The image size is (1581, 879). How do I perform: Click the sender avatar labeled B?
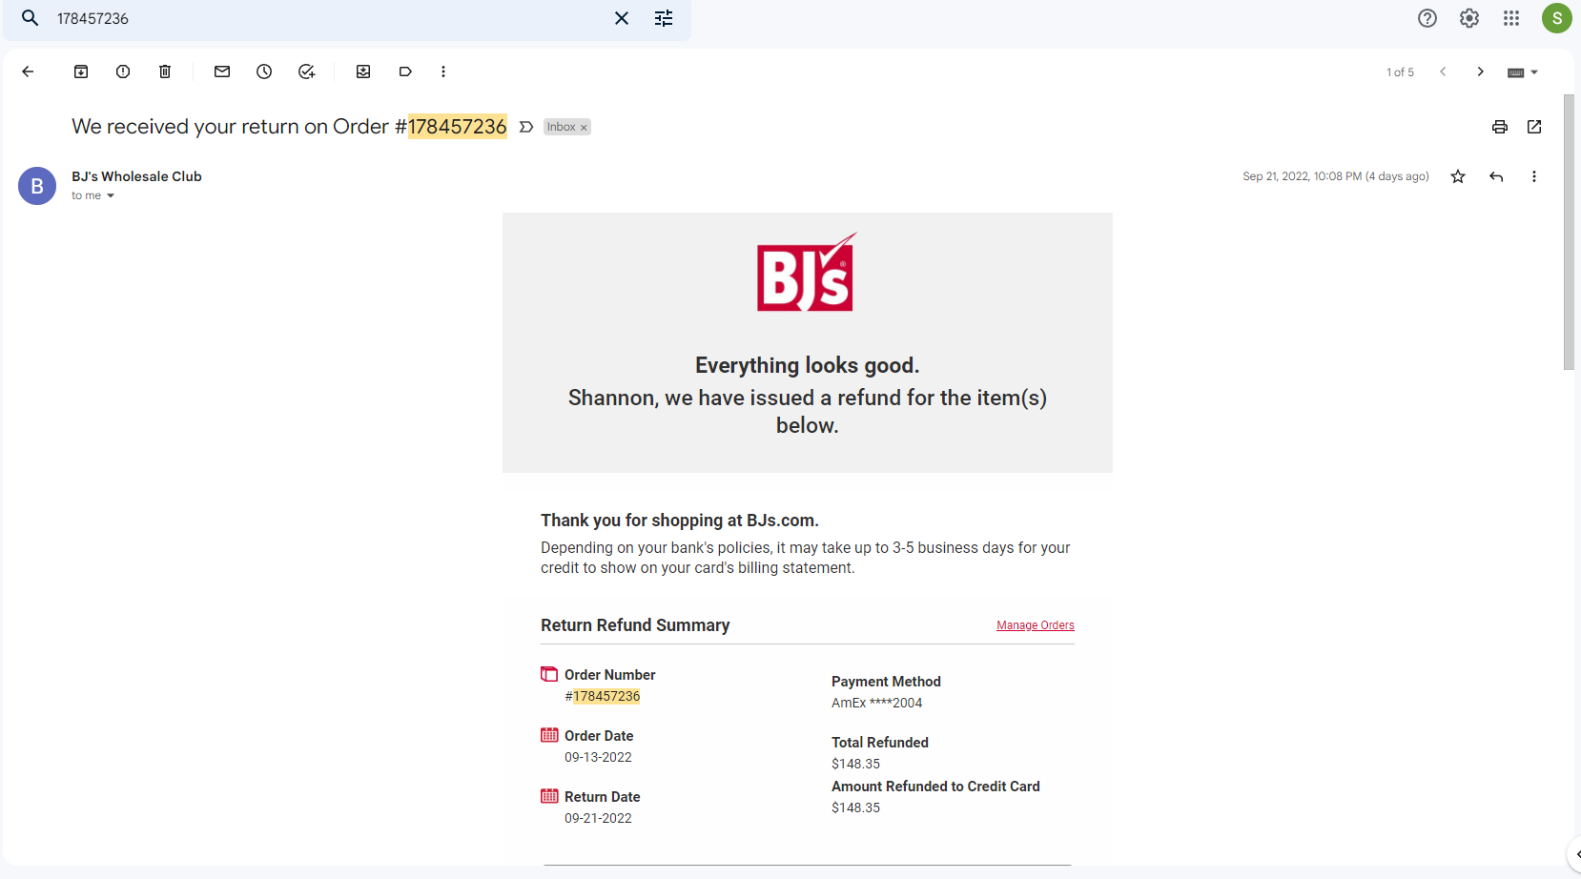37,186
